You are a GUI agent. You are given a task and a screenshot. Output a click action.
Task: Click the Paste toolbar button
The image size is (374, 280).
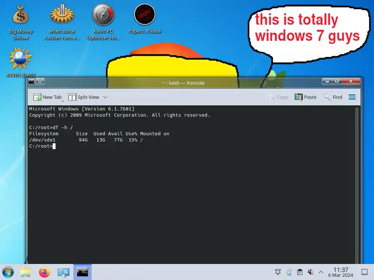pos(306,97)
